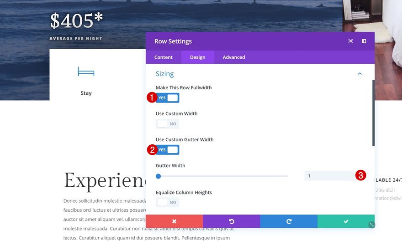The image size is (402, 245).
Task: Grab the modal resize handle icon
Action: tap(372, 225)
